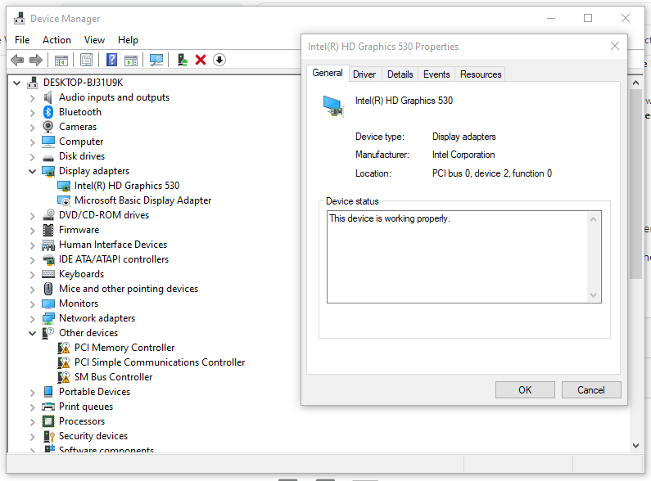The image size is (651, 481).
Task: Click Cancel in the Properties dialog
Action: [x=590, y=390]
